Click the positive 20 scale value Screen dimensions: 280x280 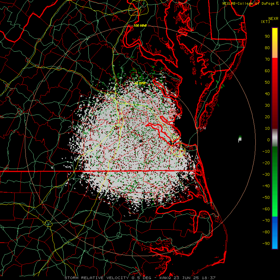(267, 117)
